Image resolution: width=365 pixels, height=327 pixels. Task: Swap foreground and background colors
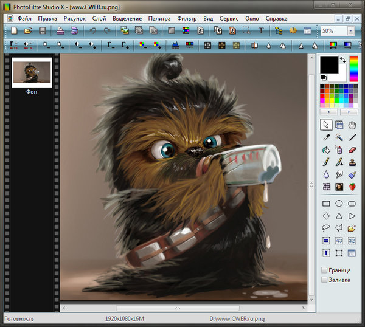click(x=342, y=60)
